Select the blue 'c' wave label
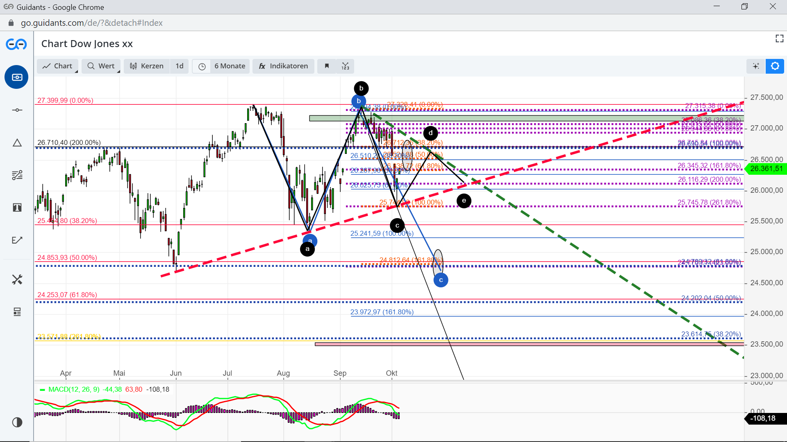 [x=441, y=280]
